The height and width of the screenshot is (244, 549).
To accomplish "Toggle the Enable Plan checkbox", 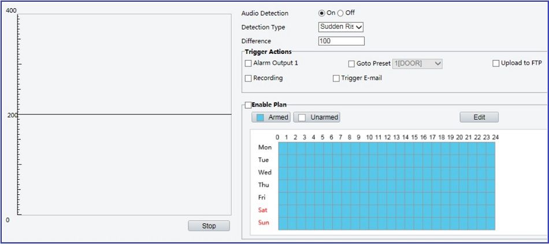I will point(248,105).
